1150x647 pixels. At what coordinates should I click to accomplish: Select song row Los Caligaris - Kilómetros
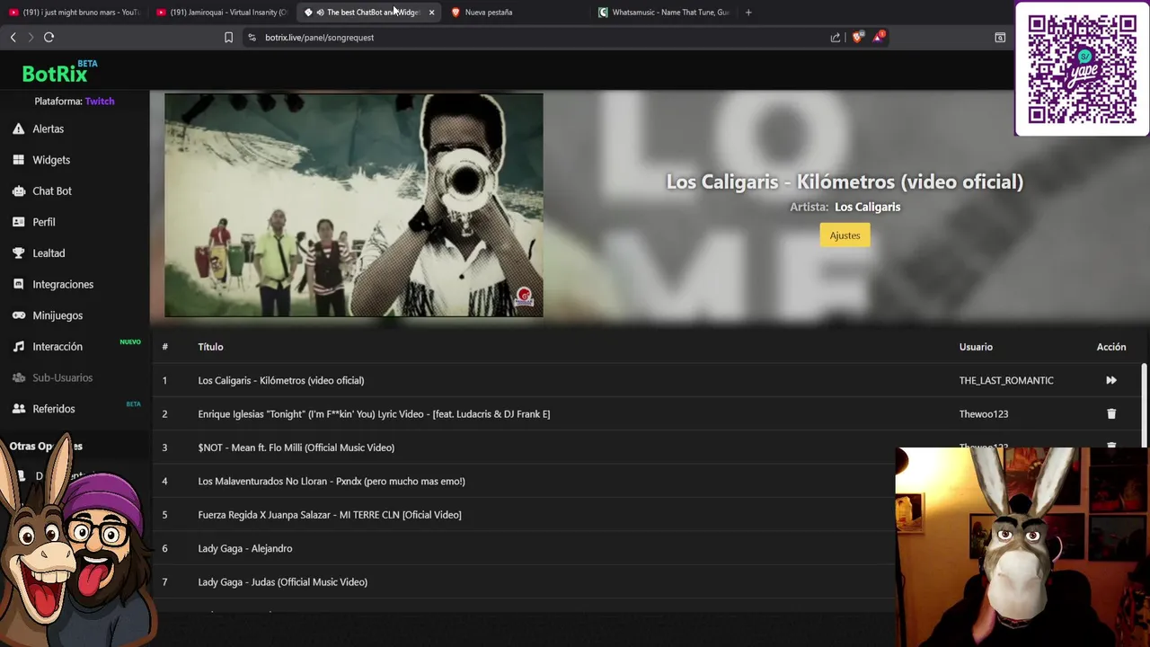[645, 380]
